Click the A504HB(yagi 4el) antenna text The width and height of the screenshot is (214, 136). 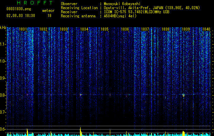(120, 16)
